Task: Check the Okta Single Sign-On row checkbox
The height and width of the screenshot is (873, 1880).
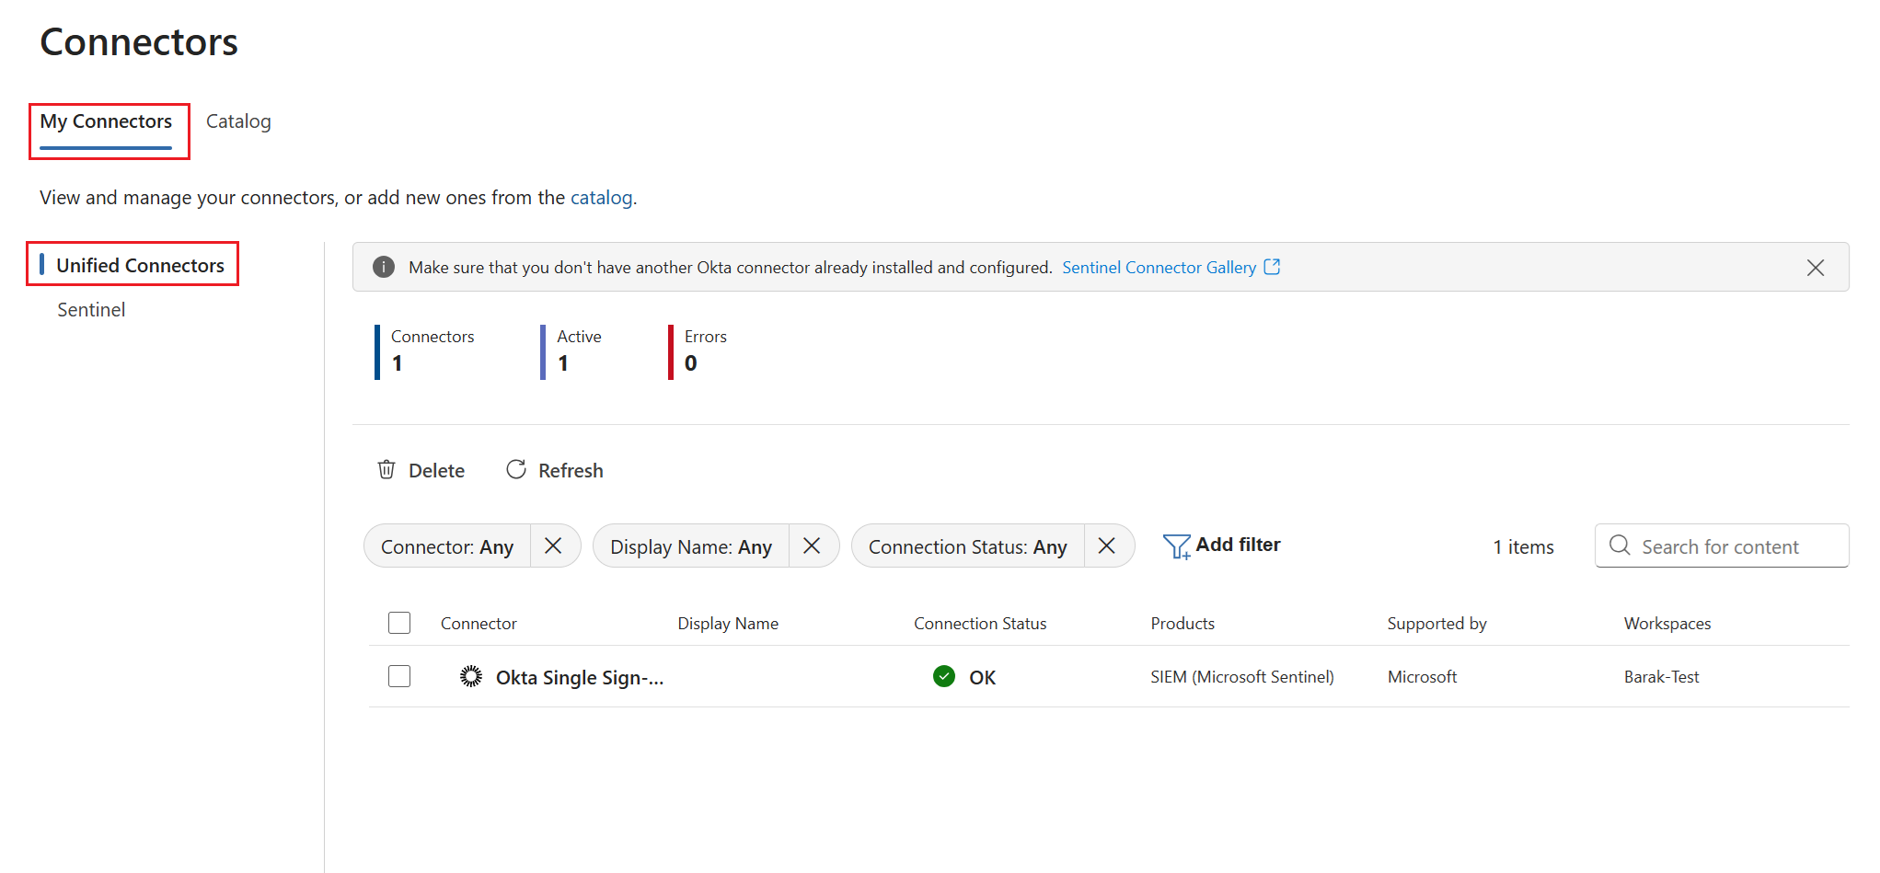Action: coord(399,676)
